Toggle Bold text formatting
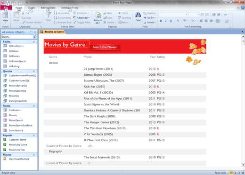Screen dimensions: 245x175 (x=161, y=21)
